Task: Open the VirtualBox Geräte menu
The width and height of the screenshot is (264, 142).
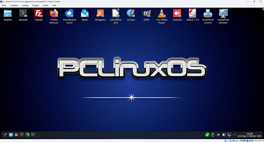Action: (x=45, y=5)
